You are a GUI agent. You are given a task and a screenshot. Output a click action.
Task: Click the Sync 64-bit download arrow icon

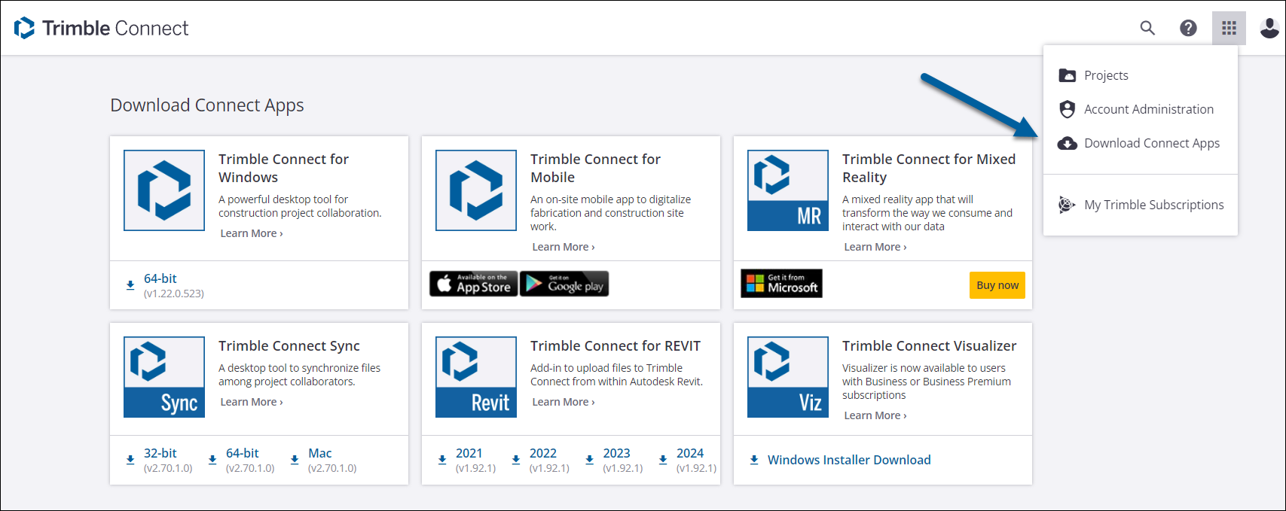pyautogui.click(x=212, y=460)
